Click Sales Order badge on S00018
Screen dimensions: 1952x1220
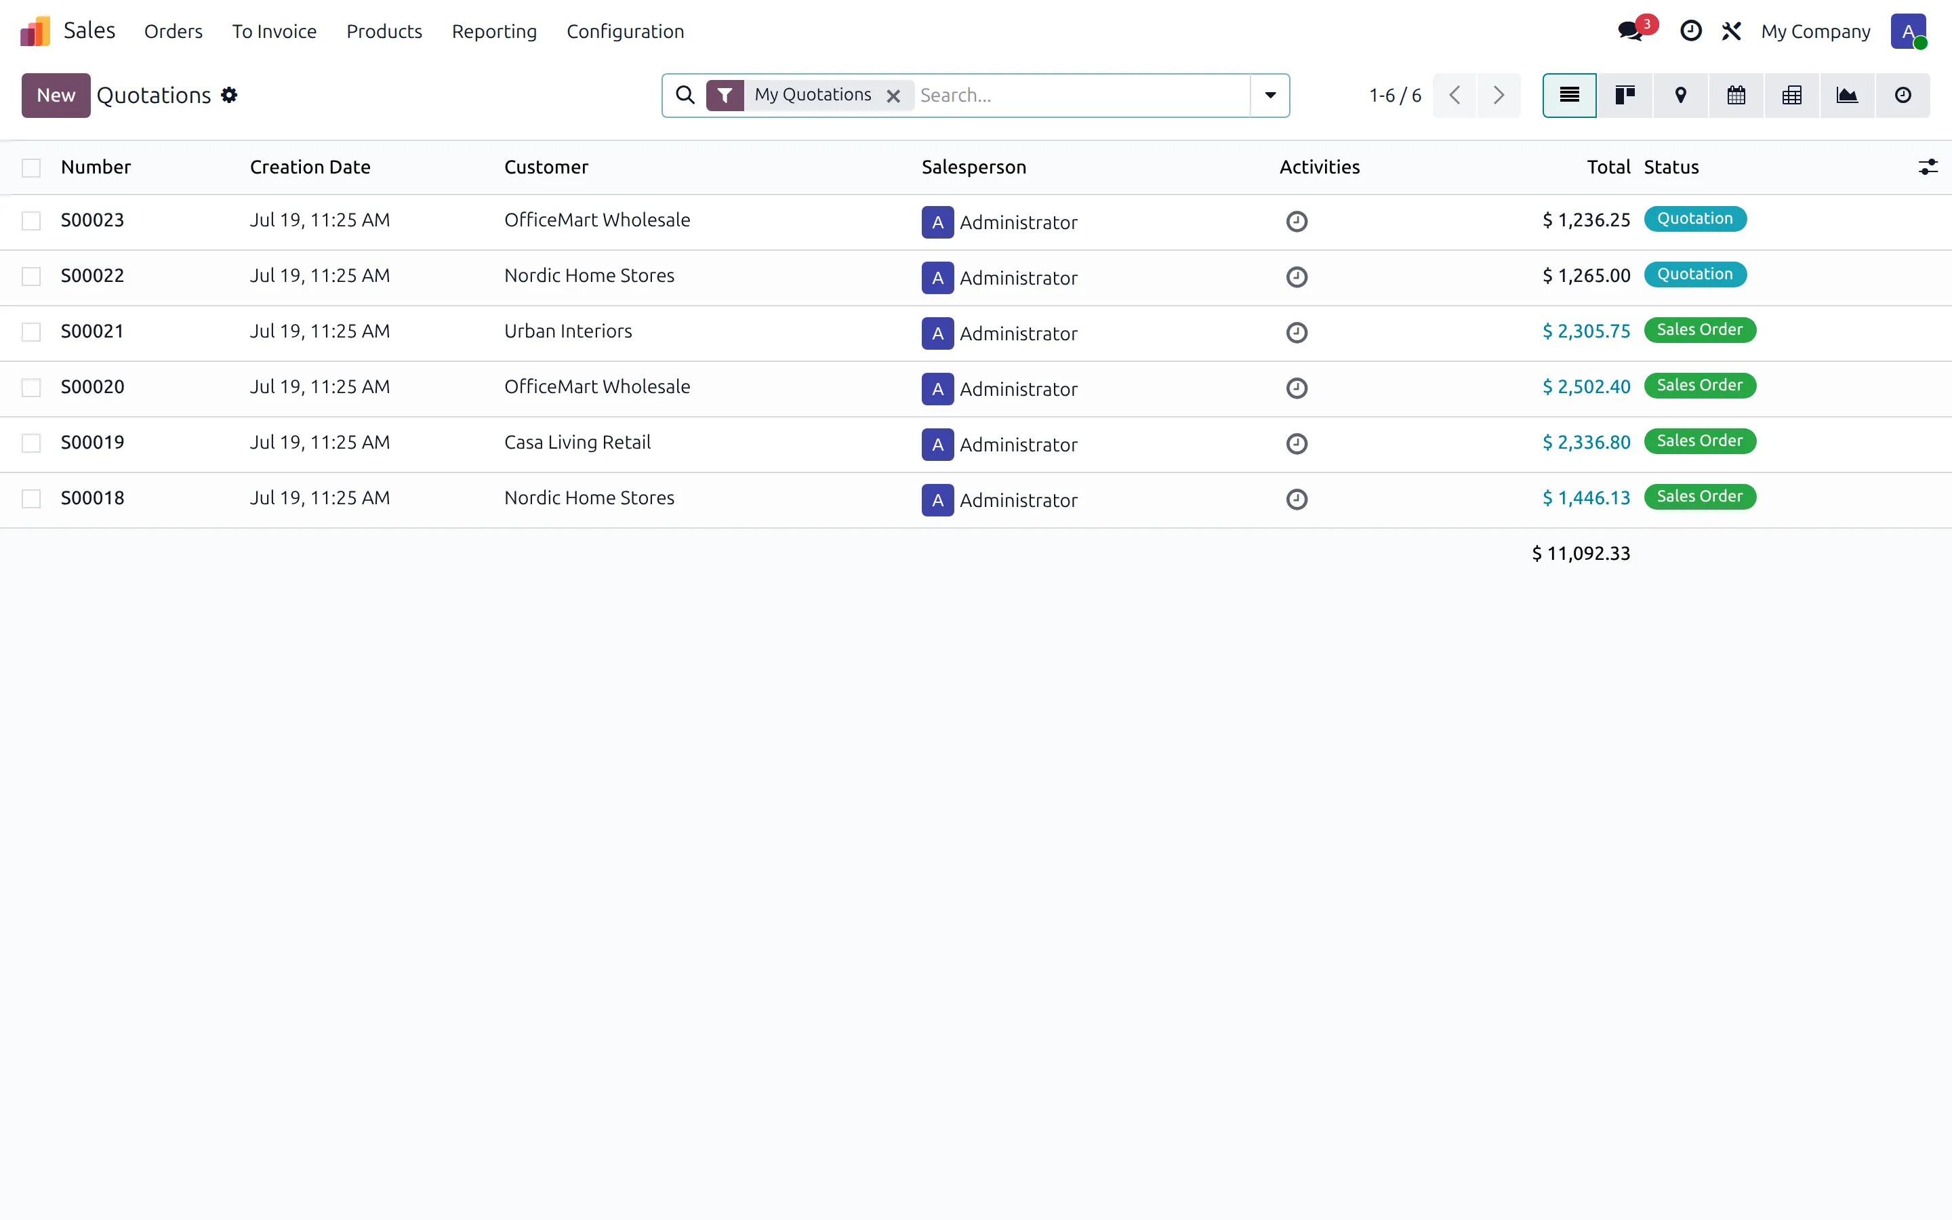coord(1700,496)
